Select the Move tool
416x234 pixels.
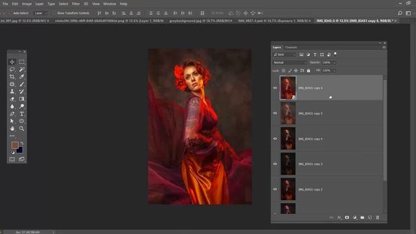click(12, 62)
